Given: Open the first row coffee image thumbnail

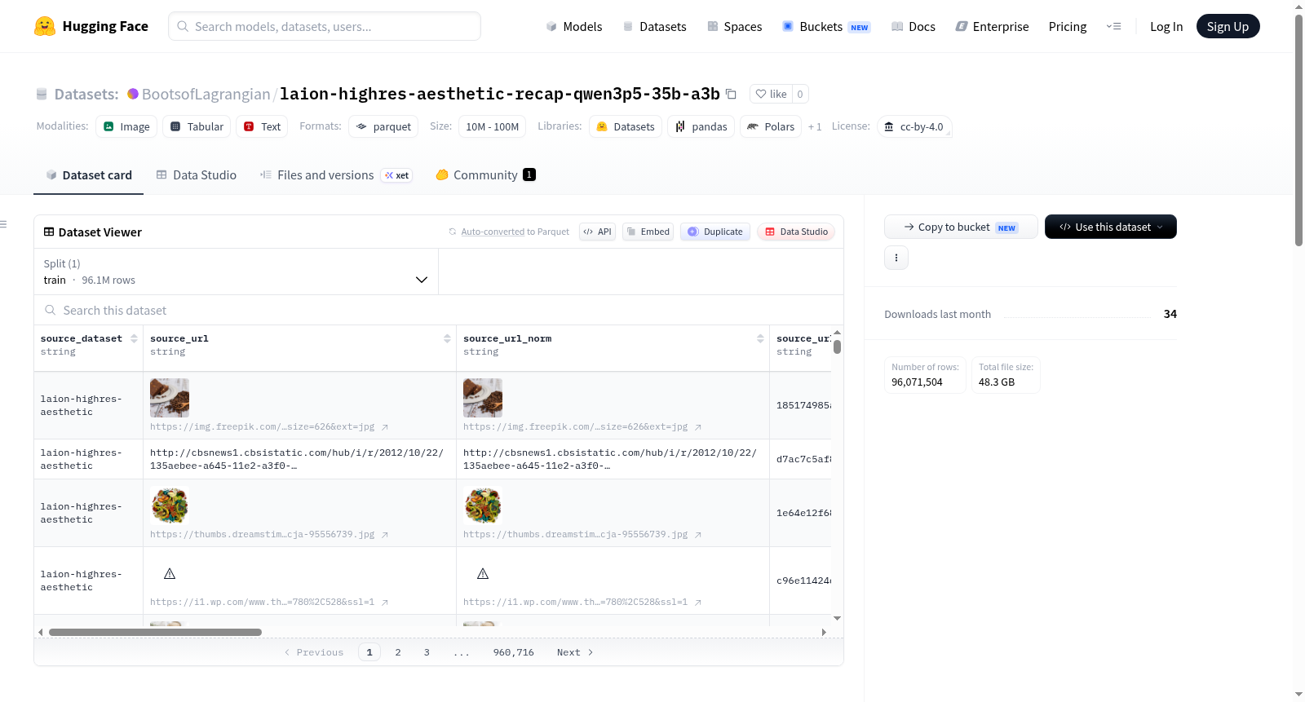Looking at the screenshot, I should pyautogui.click(x=170, y=398).
